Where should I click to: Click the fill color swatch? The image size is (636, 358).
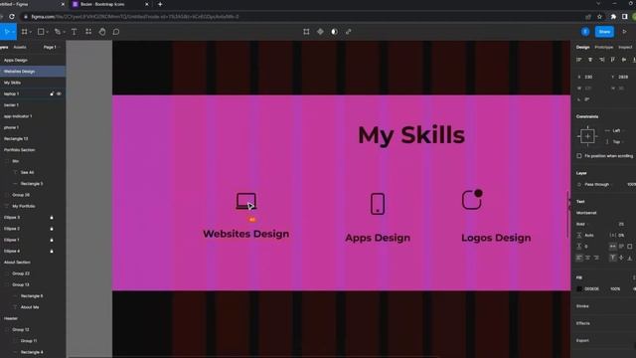[x=579, y=289]
